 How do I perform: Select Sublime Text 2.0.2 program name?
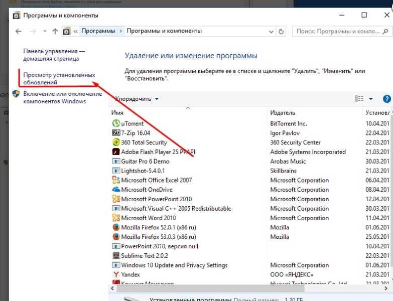pos(145,256)
